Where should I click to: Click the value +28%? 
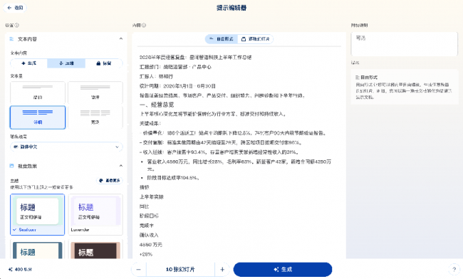[146, 254]
